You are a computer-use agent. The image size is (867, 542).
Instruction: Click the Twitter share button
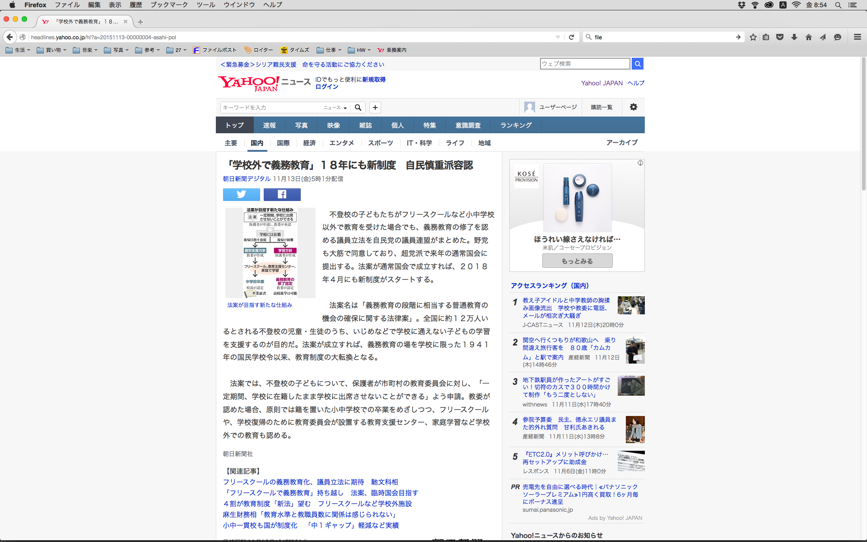click(241, 194)
